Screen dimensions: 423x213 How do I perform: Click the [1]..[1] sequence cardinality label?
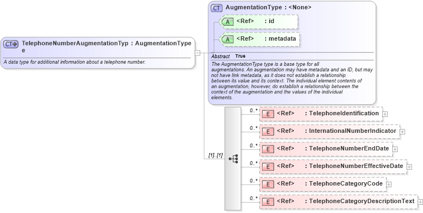(215, 155)
